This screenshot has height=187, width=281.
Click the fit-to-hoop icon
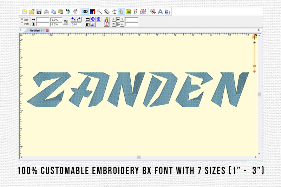[98, 19]
